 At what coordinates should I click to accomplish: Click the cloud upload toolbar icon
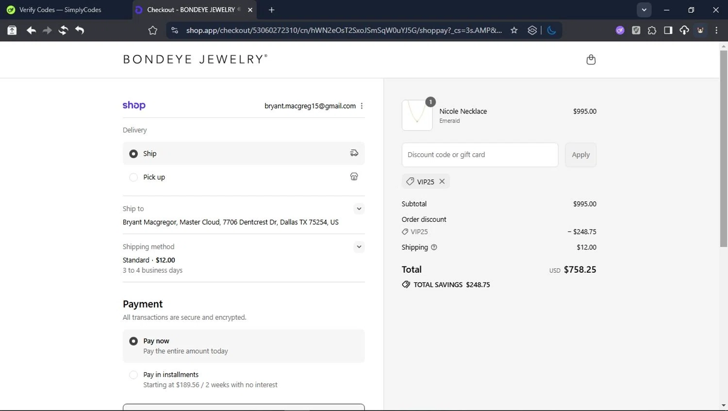(x=684, y=31)
